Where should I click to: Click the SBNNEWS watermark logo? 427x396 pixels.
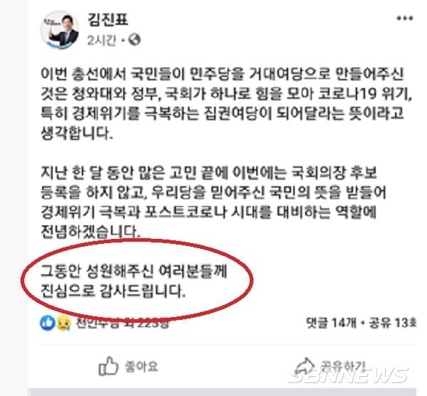point(348,375)
